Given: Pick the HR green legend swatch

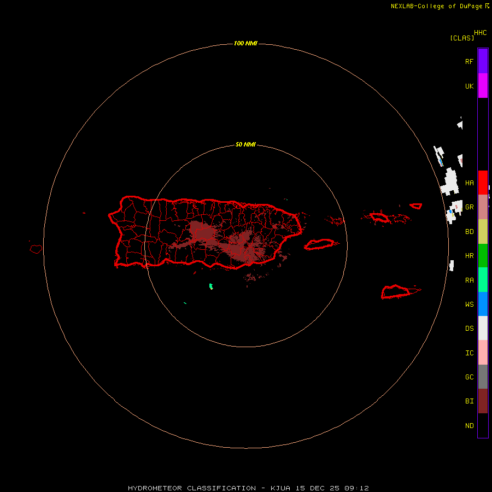Looking at the screenshot, I should 483,256.
